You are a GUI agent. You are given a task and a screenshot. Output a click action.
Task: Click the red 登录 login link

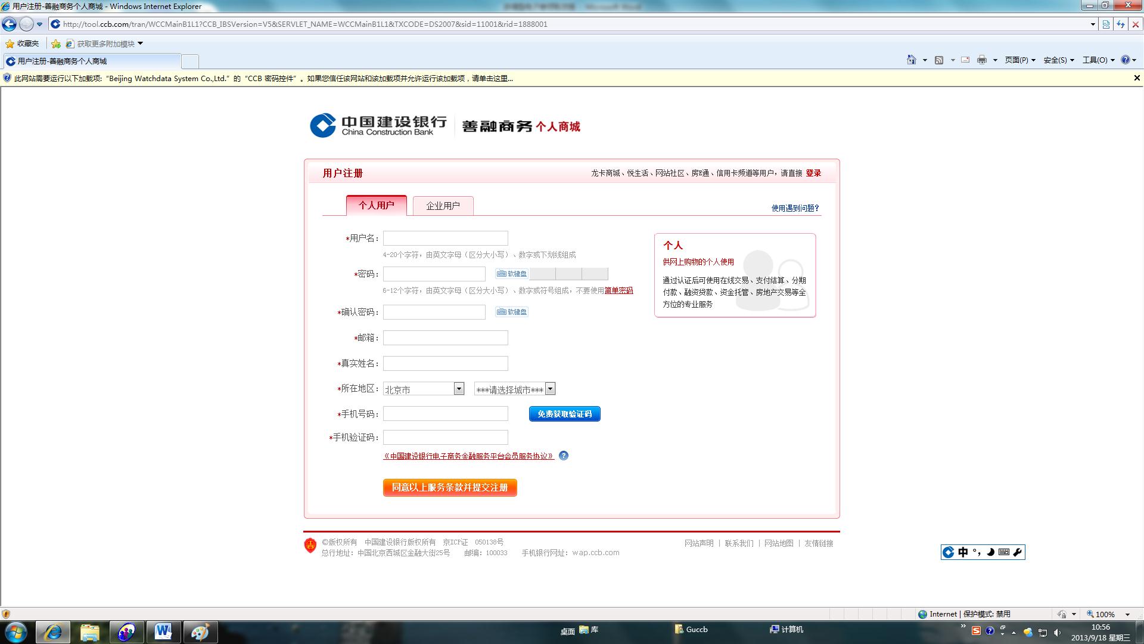813,173
